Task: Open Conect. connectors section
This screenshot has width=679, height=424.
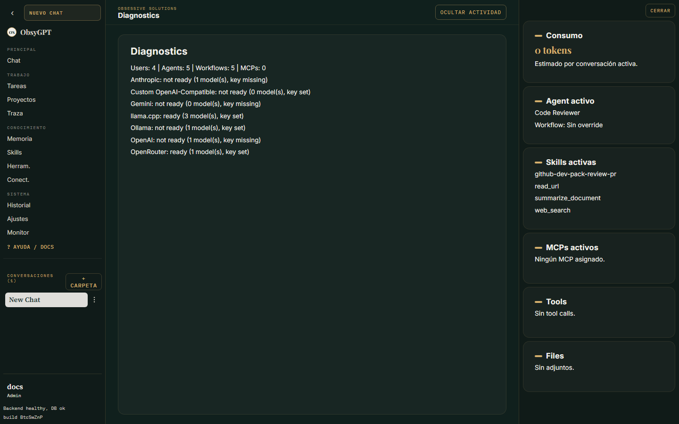Action: click(x=18, y=179)
